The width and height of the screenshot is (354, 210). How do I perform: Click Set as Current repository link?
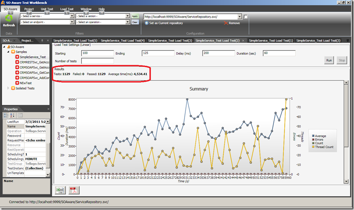click(166, 23)
